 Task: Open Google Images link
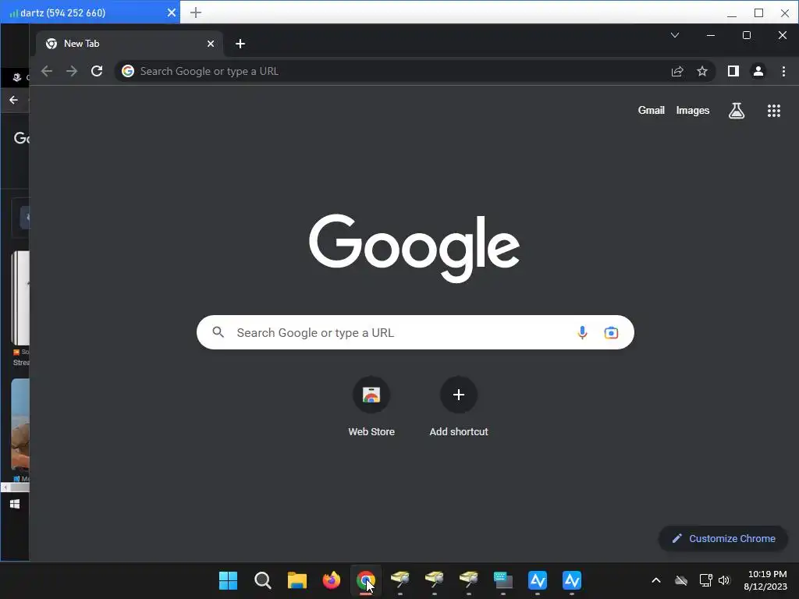pos(693,111)
